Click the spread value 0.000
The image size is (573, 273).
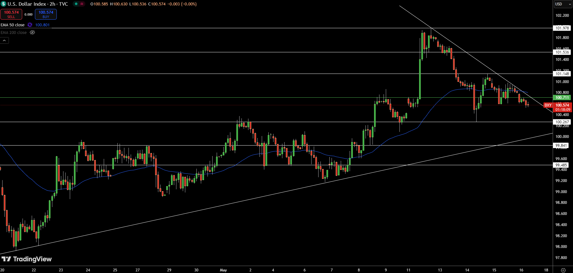tap(29, 14)
